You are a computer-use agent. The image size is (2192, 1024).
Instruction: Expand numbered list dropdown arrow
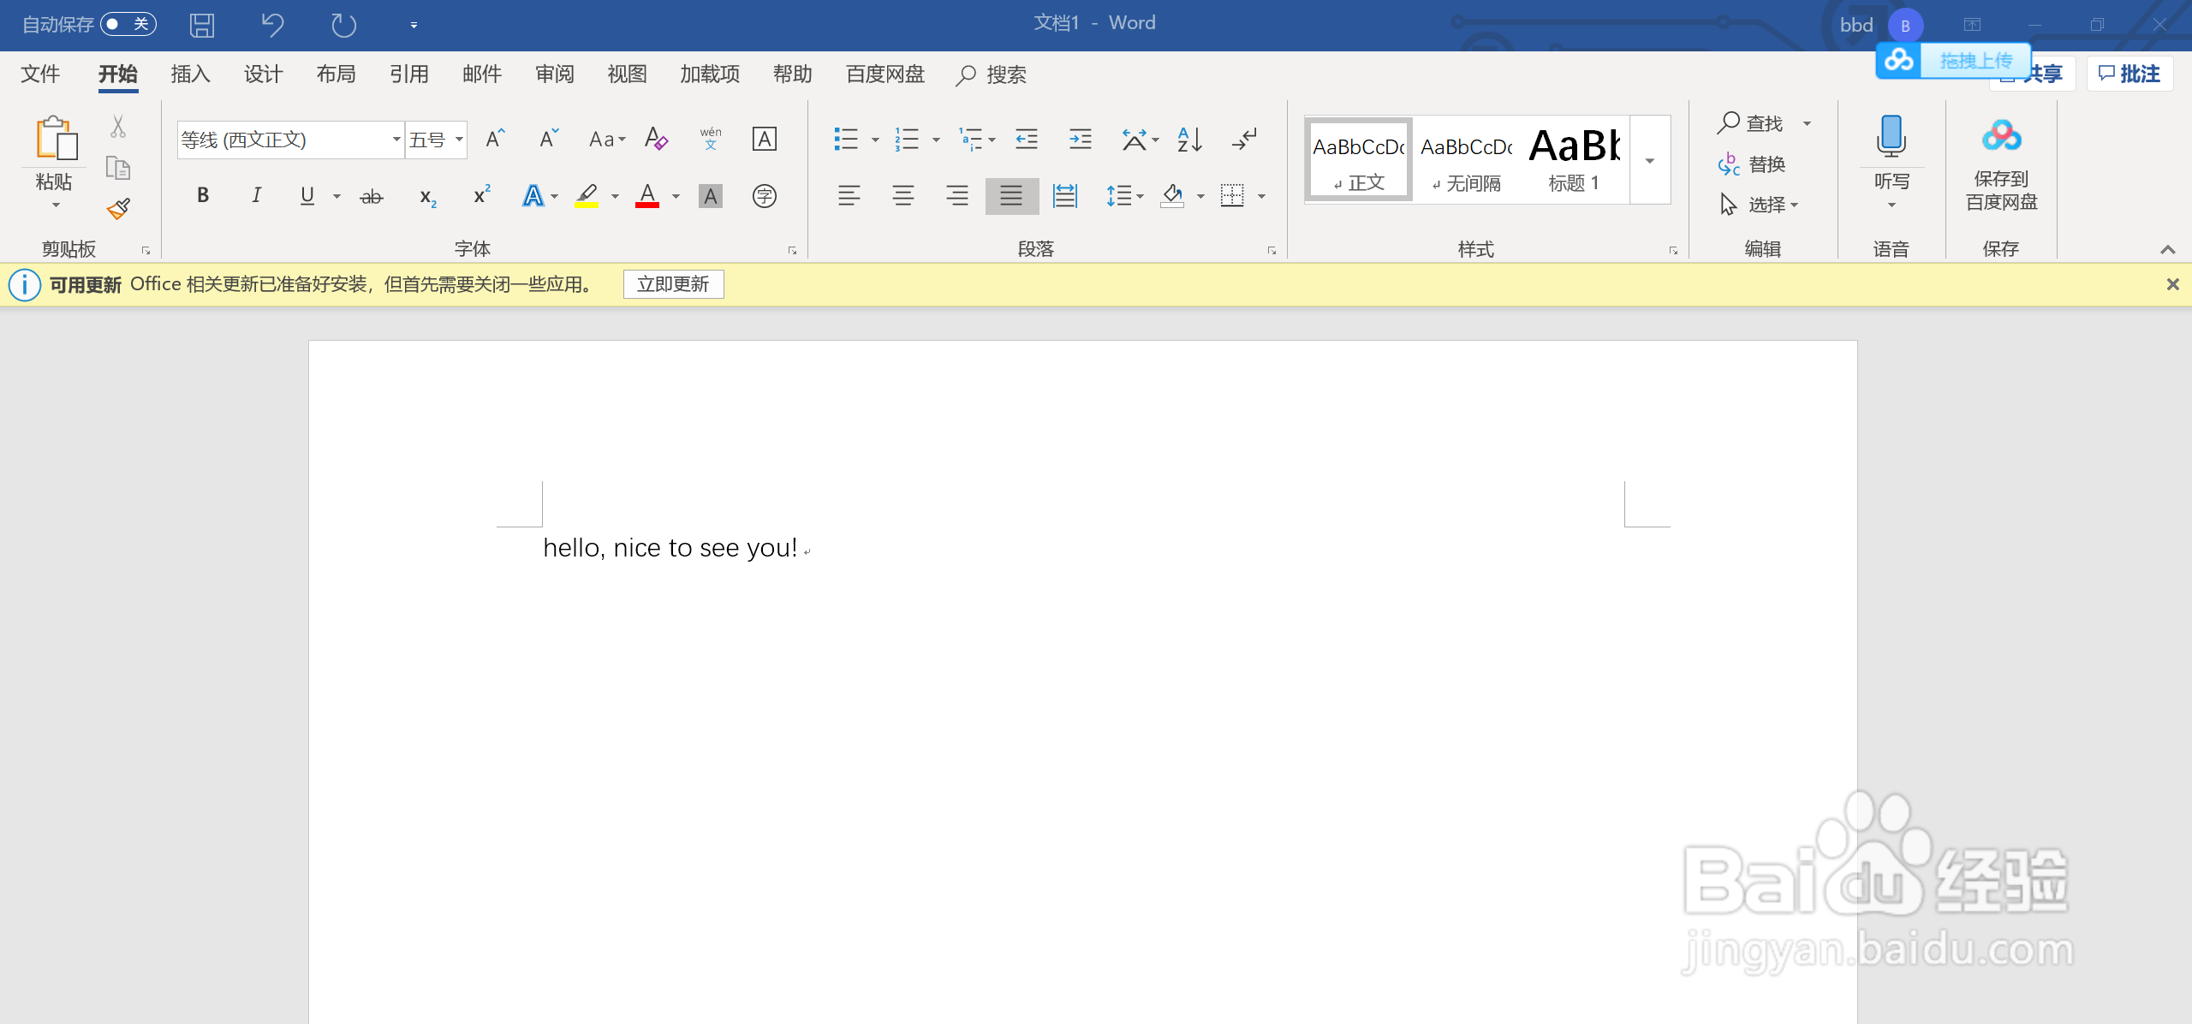coord(936,140)
